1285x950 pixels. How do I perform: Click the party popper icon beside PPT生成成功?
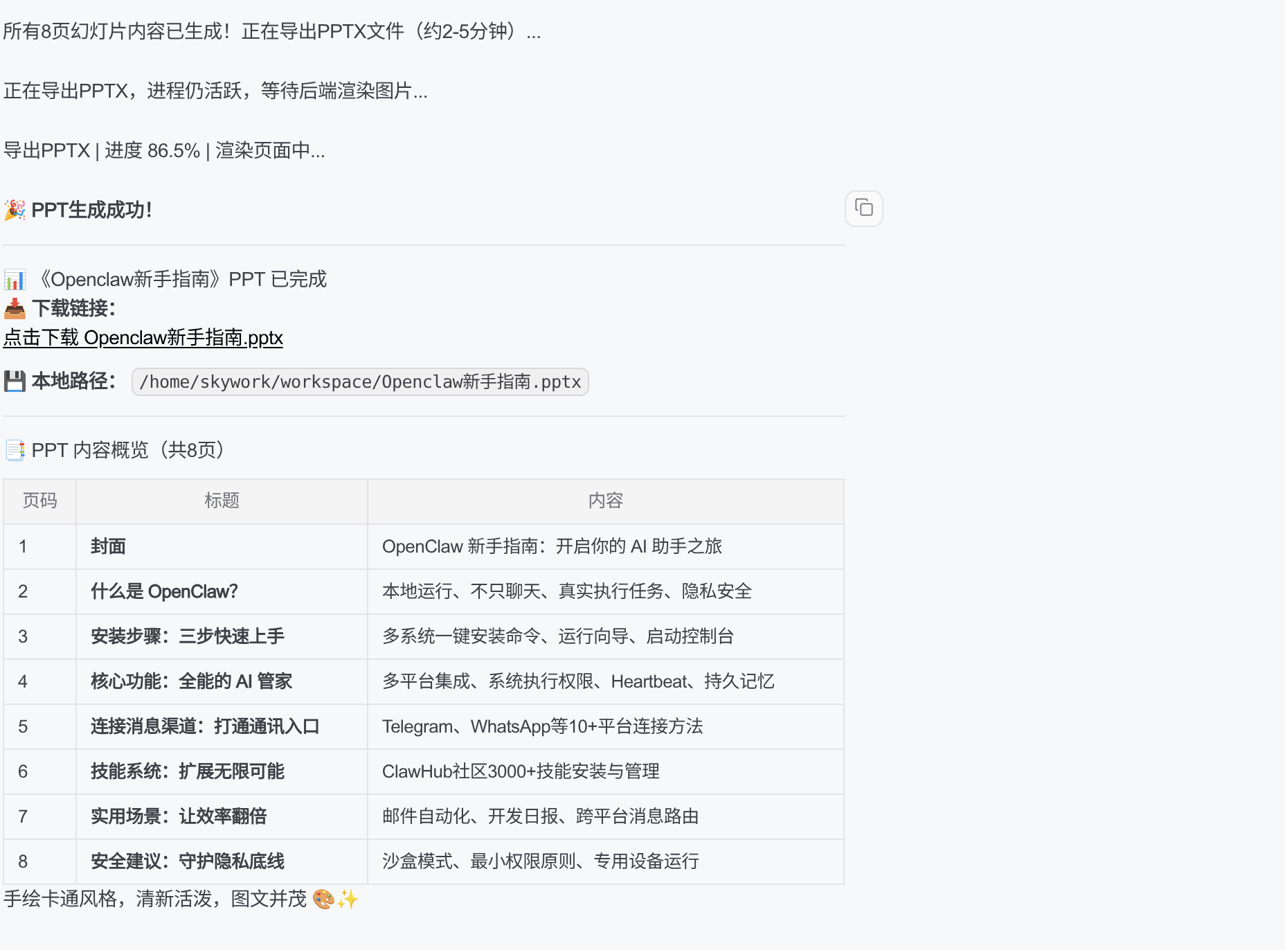click(16, 209)
